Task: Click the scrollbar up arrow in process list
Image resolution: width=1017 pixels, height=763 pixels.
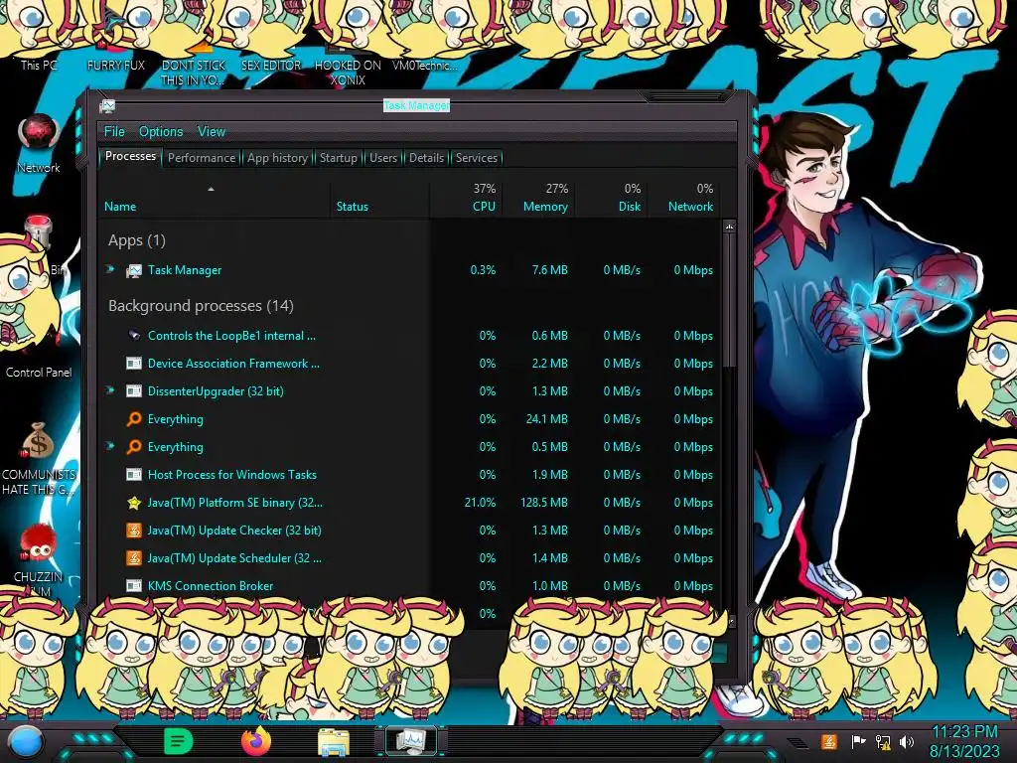Action: [x=730, y=227]
